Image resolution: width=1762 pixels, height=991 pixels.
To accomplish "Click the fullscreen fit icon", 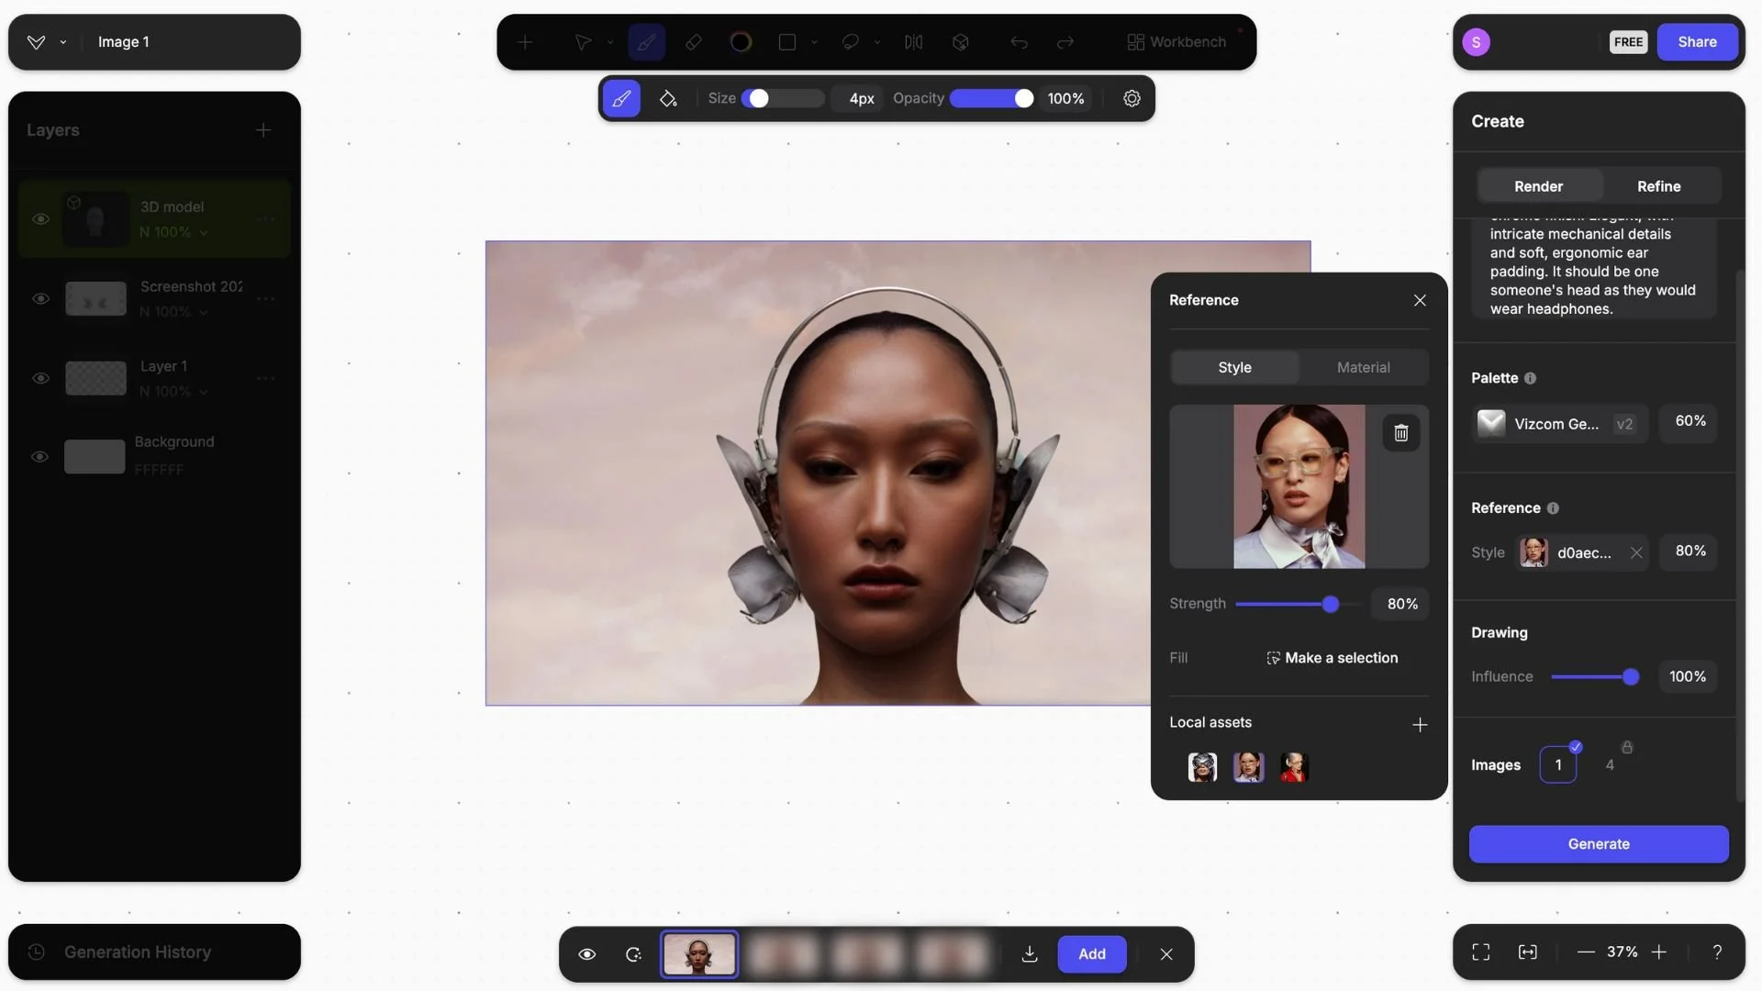I will point(1480,952).
